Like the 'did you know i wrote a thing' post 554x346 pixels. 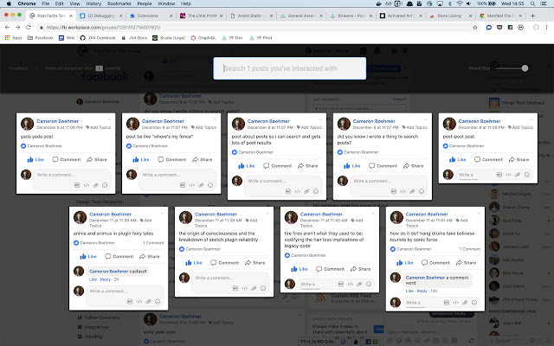point(352,166)
